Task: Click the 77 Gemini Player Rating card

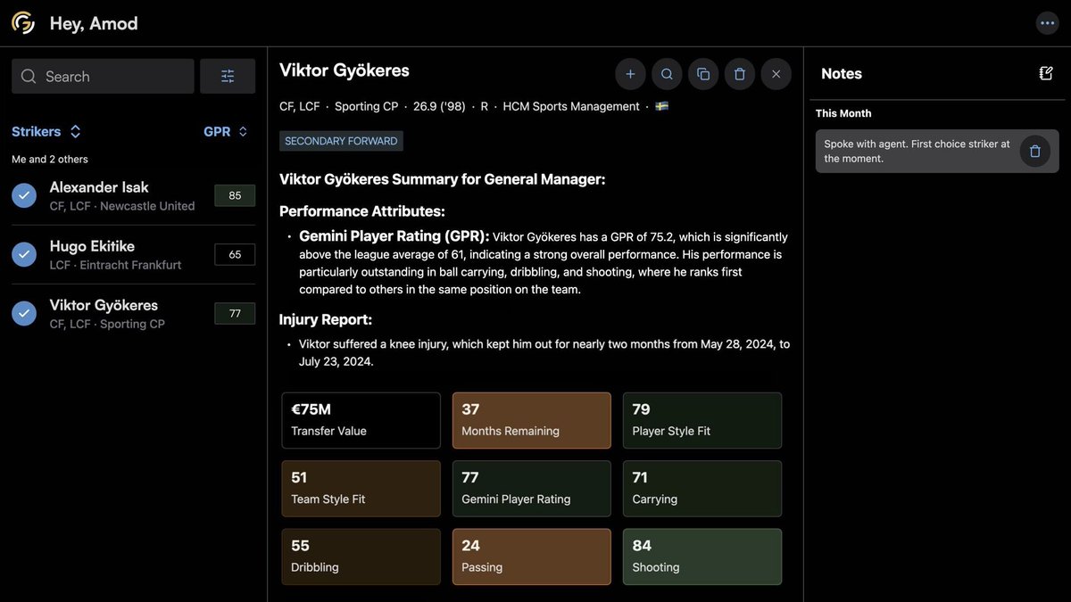Action: 531,489
